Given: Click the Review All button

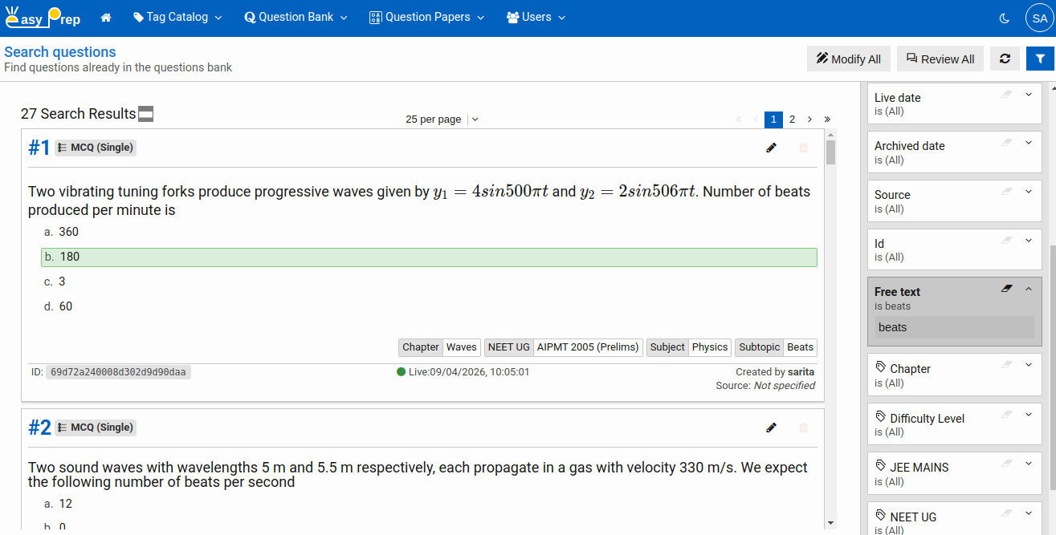Looking at the screenshot, I should coord(940,59).
